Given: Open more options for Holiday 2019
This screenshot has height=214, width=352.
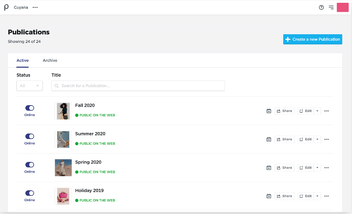Looking at the screenshot, I should point(326,196).
